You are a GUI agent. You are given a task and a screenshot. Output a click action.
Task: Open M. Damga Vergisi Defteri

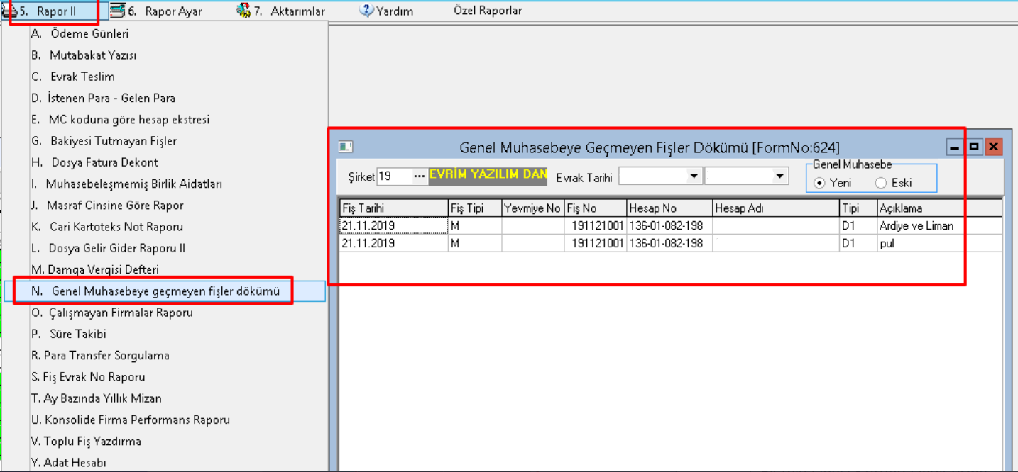165,269
